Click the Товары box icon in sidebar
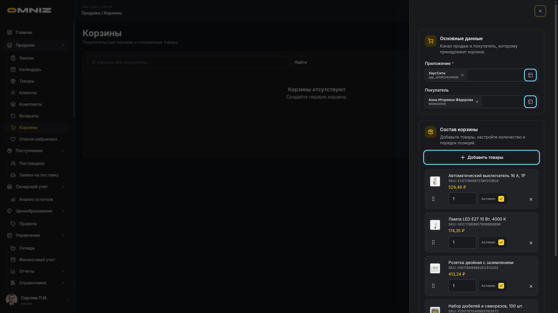Image resolution: width=558 pixels, height=313 pixels. [13, 81]
